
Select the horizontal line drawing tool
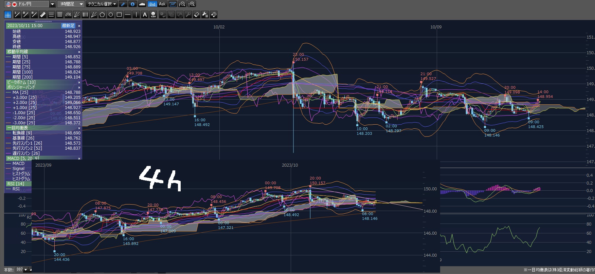pyautogui.click(x=128, y=15)
